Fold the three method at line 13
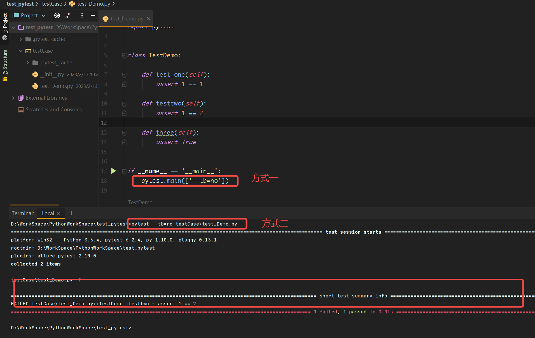The width and height of the screenshot is (535, 338). point(124,133)
